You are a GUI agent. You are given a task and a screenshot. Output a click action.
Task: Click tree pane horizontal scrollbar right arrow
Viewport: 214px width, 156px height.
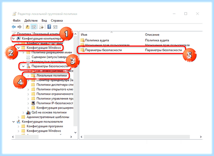point(71,137)
